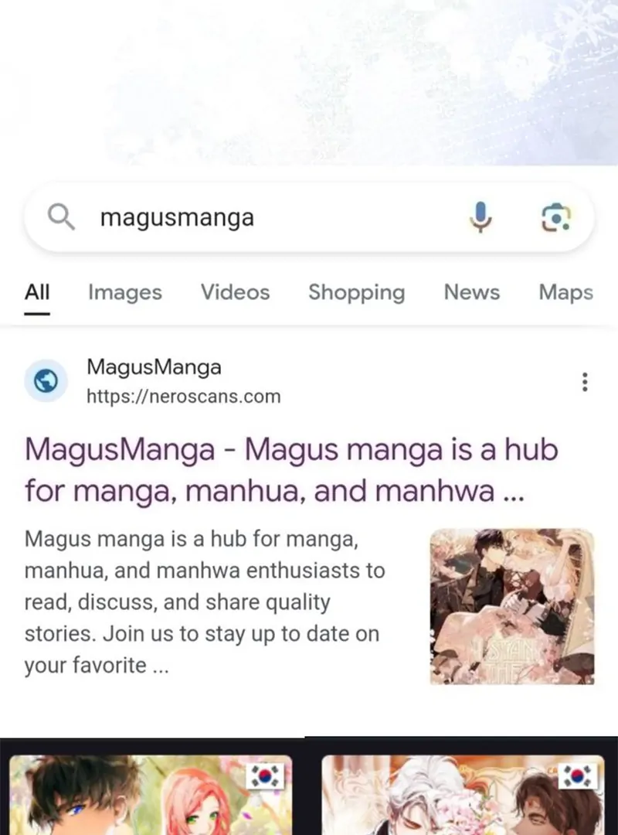Tap the microphone voice search icon
Image resolution: width=618 pixels, height=835 pixels.
tap(480, 217)
